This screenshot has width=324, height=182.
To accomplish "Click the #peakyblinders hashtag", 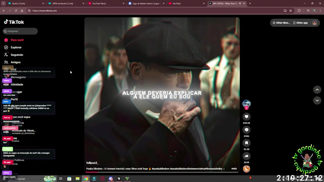I will pyautogui.click(x=160, y=169).
